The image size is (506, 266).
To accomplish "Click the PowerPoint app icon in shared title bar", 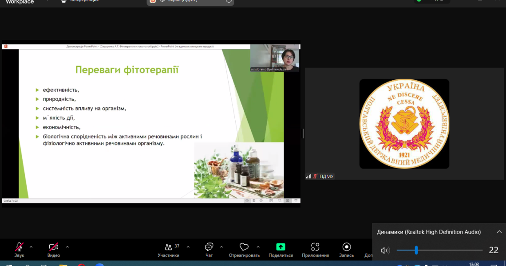I will (6, 47).
